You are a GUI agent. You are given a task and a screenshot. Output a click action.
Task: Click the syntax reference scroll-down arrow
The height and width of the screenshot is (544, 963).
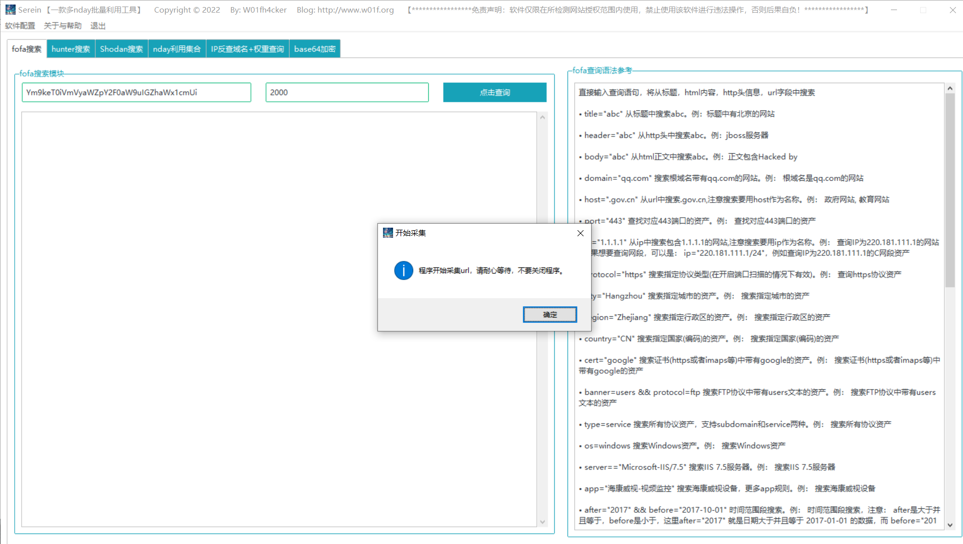click(950, 525)
